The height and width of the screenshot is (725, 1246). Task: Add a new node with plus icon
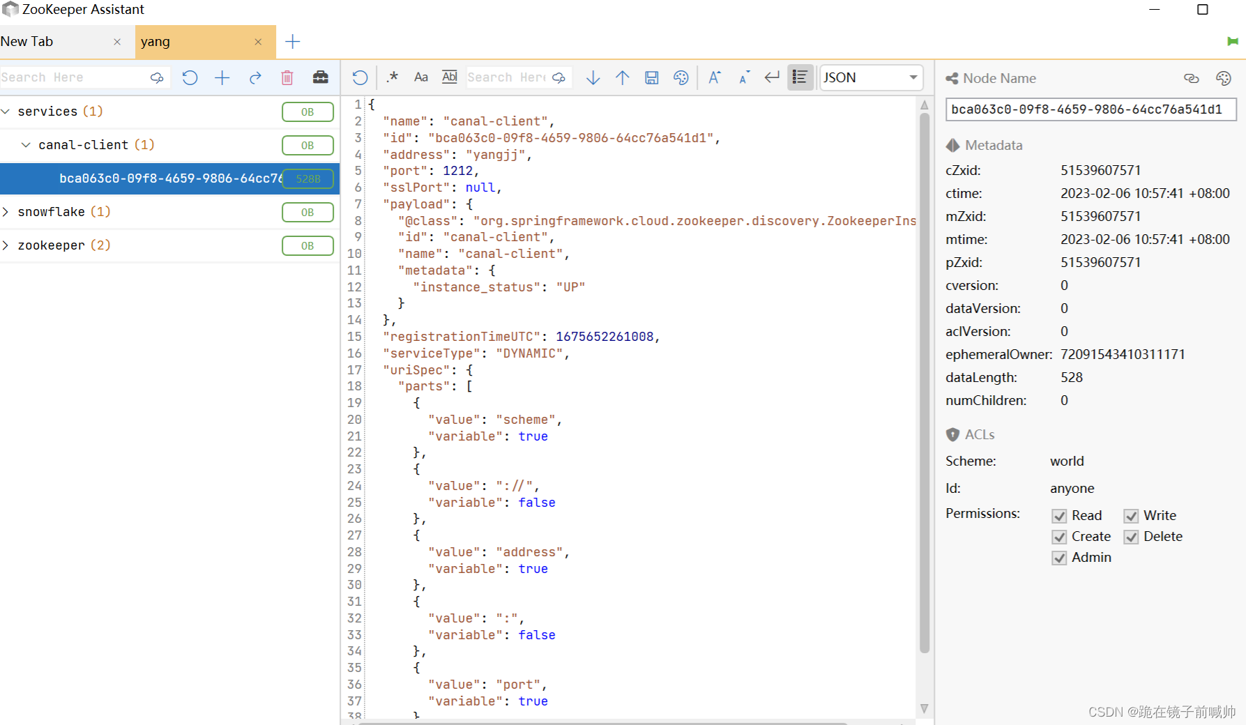[222, 77]
